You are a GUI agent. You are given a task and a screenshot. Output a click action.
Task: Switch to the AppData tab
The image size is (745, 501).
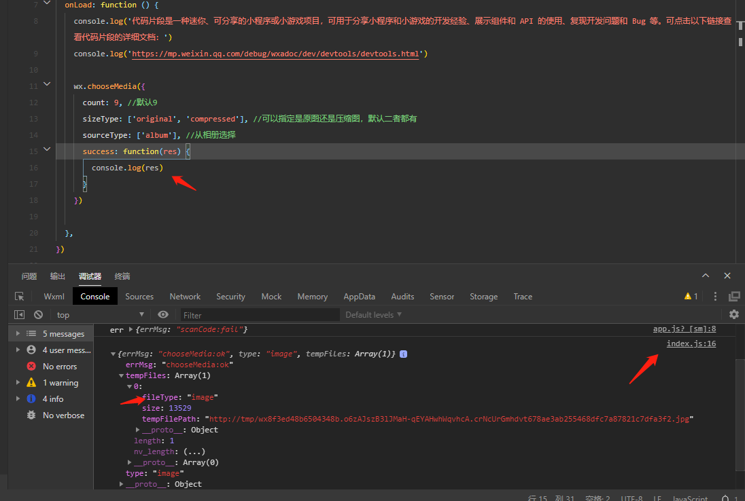[359, 297]
